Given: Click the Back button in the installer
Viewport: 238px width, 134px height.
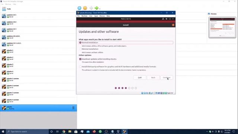Looking at the screenshot, I should [153, 77].
